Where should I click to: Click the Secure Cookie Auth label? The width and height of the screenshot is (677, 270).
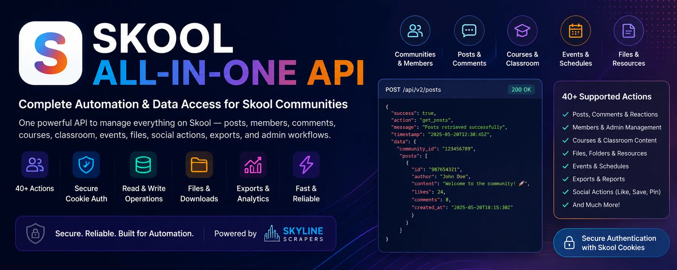point(86,193)
